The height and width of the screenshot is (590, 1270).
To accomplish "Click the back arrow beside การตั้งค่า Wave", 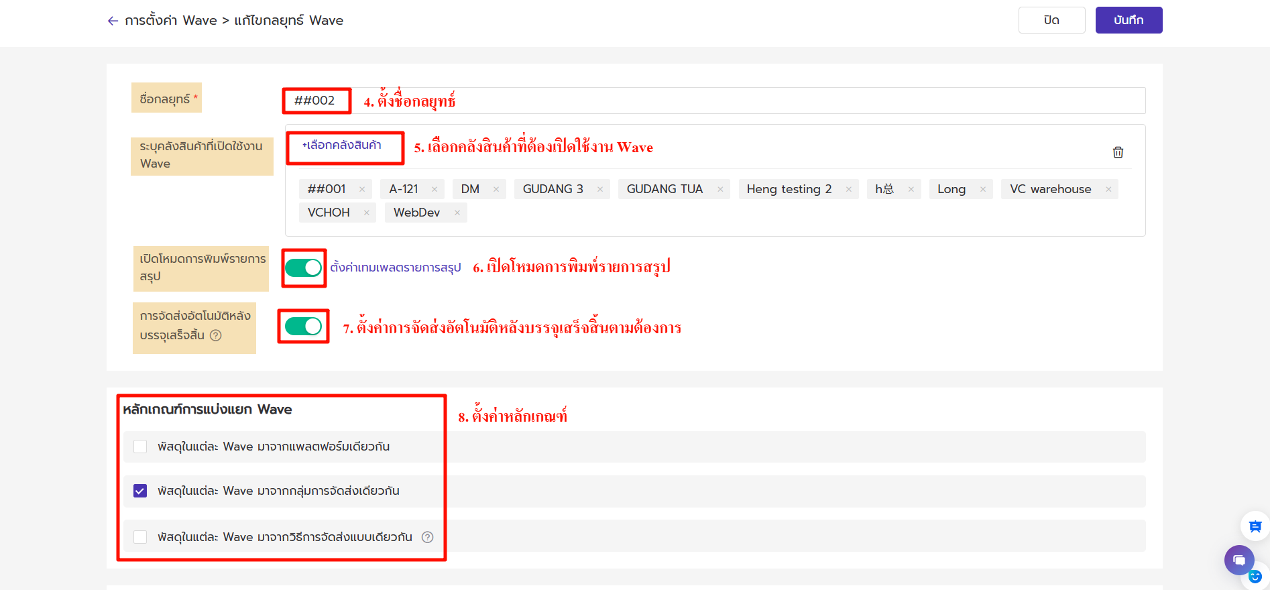I will [113, 21].
